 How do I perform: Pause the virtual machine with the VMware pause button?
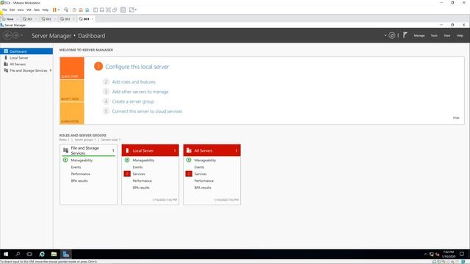[54, 10]
